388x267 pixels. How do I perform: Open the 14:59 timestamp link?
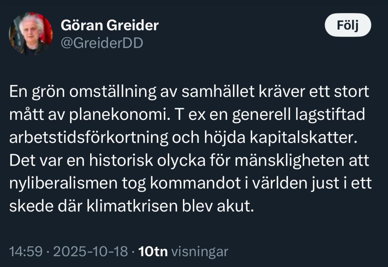(25, 251)
